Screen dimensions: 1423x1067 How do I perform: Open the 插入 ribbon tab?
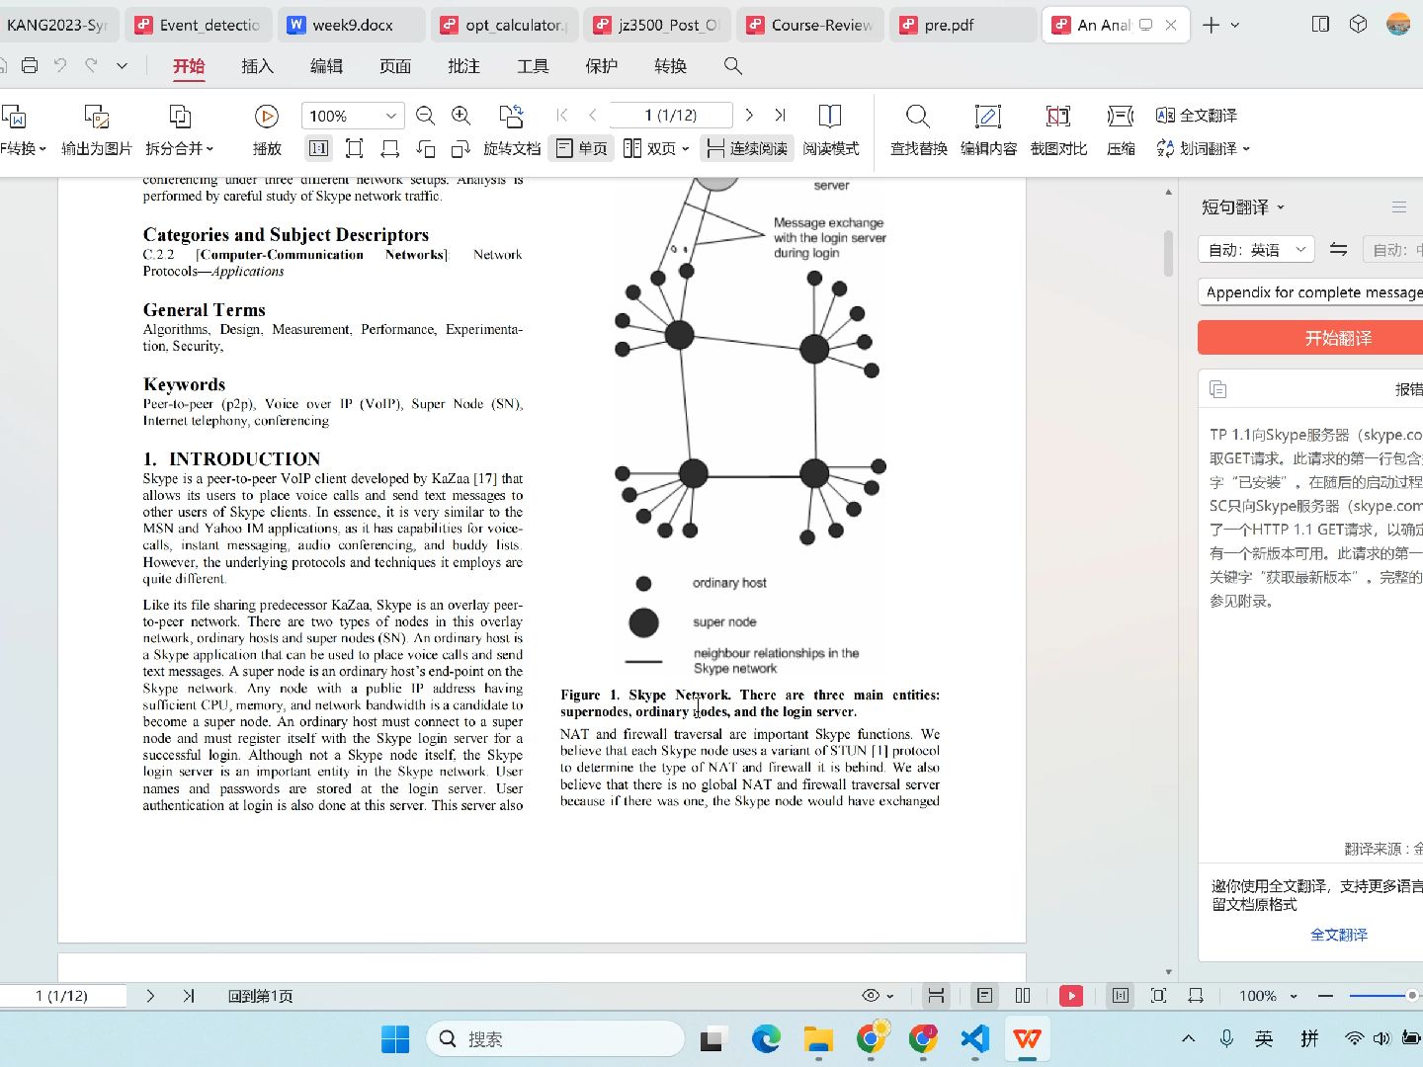point(257,66)
